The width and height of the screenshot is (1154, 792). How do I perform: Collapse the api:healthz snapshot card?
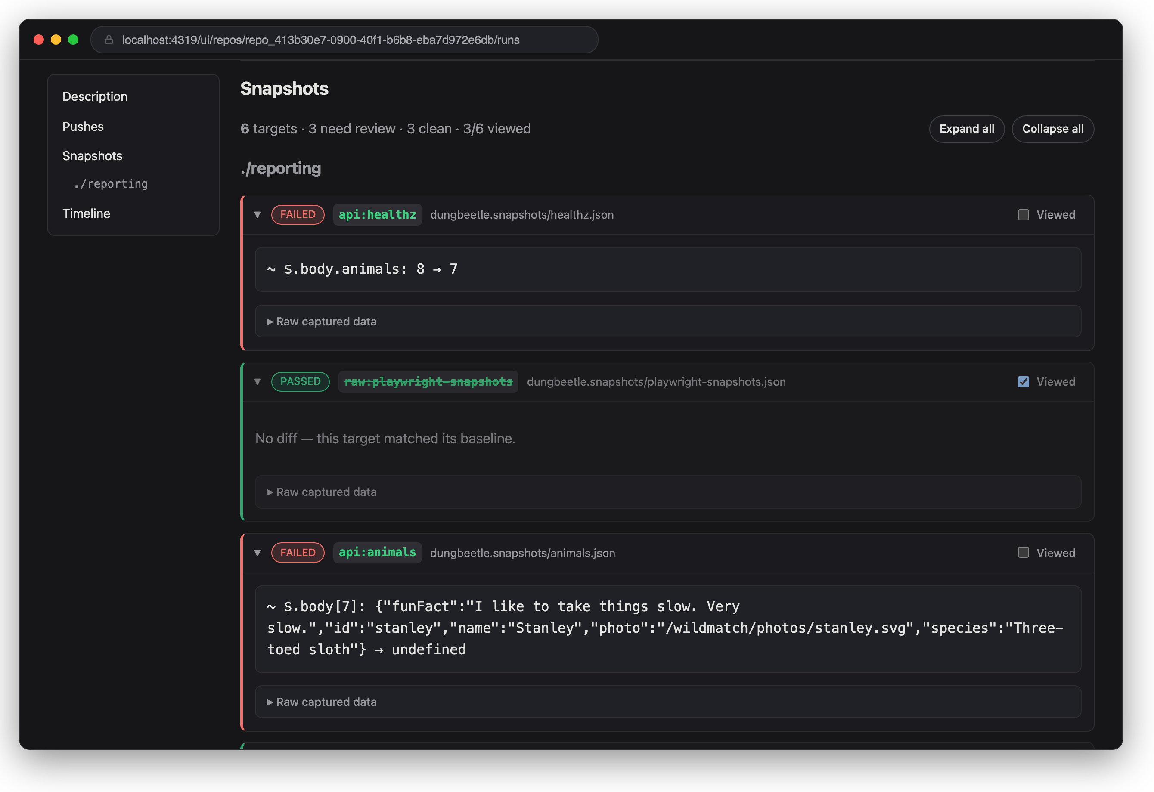click(x=257, y=215)
